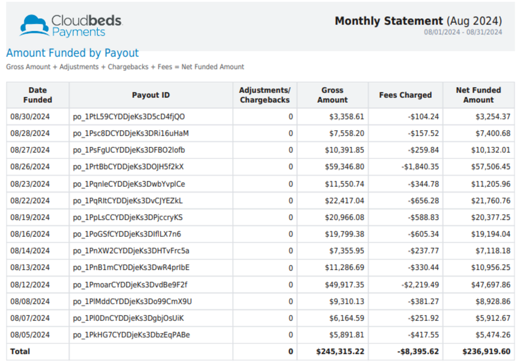Click the Net Funded Amount column header
This screenshot has height=363, width=519.
[x=478, y=95]
